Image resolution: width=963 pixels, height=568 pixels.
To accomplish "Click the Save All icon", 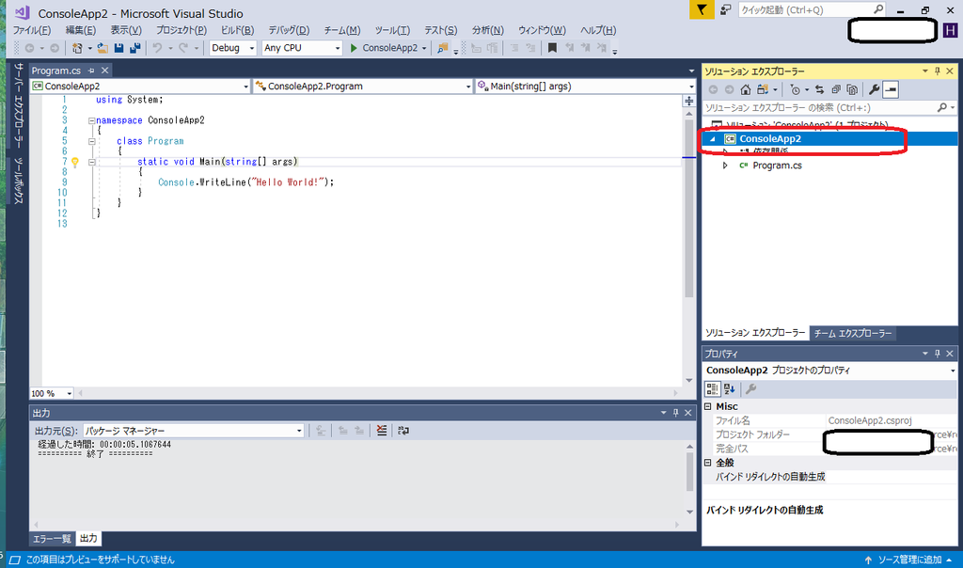I will (135, 48).
